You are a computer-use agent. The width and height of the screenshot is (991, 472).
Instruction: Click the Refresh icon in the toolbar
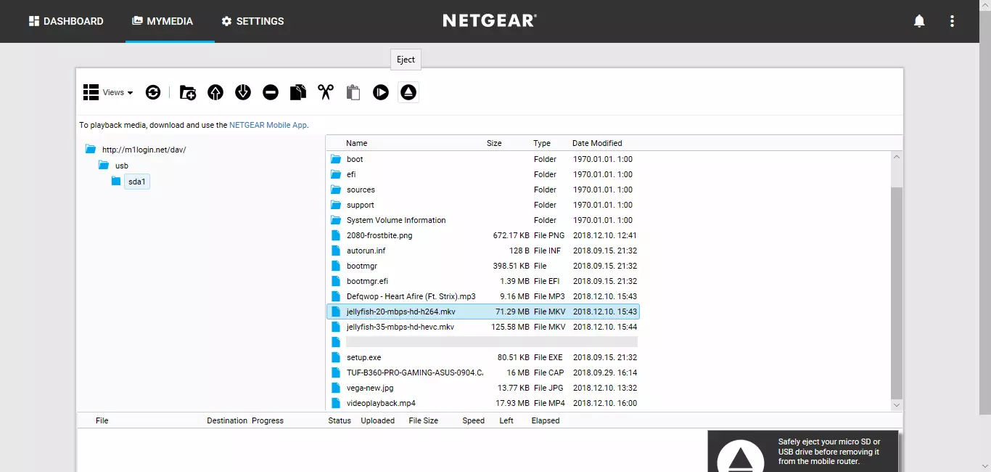(x=153, y=92)
